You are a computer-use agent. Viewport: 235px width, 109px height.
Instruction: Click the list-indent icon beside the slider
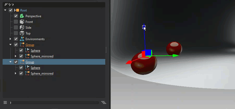tap(104, 102)
